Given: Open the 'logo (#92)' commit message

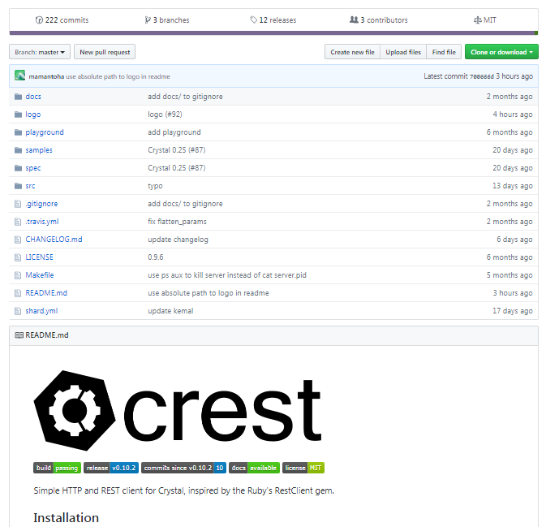Looking at the screenshot, I should pos(165,114).
